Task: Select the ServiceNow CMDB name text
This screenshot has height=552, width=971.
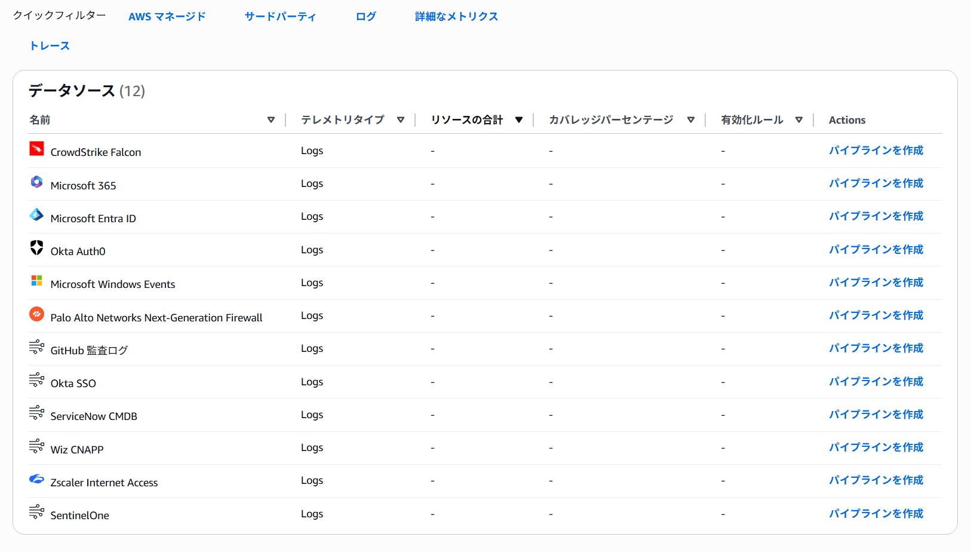Action: click(94, 416)
